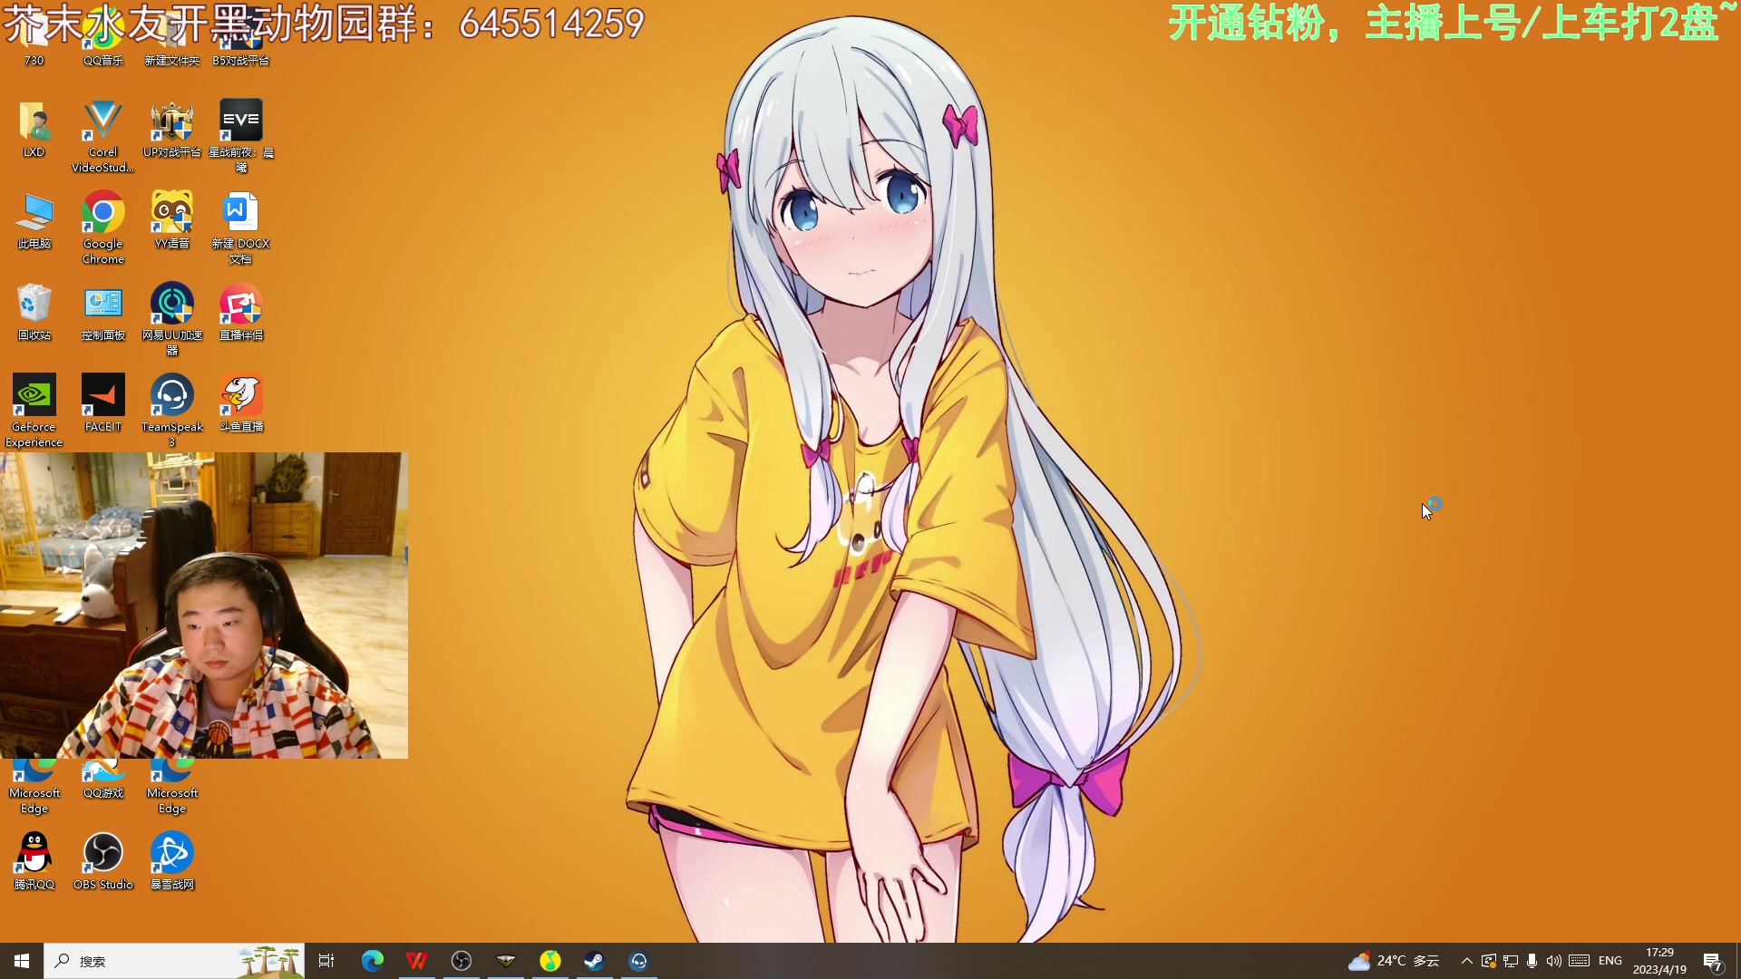The width and height of the screenshot is (1741, 979).
Task: Launch OBS Studio from desktop
Action: [x=102, y=861]
